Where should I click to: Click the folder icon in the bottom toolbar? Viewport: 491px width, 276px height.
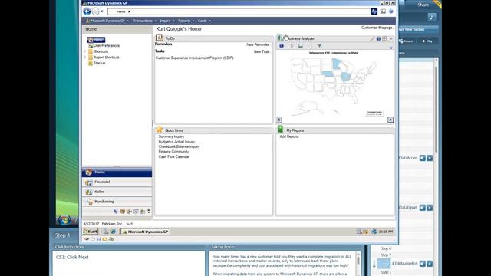(x=105, y=239)
